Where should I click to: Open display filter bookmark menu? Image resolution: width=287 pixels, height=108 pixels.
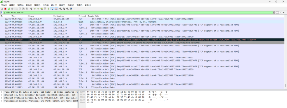2,13
